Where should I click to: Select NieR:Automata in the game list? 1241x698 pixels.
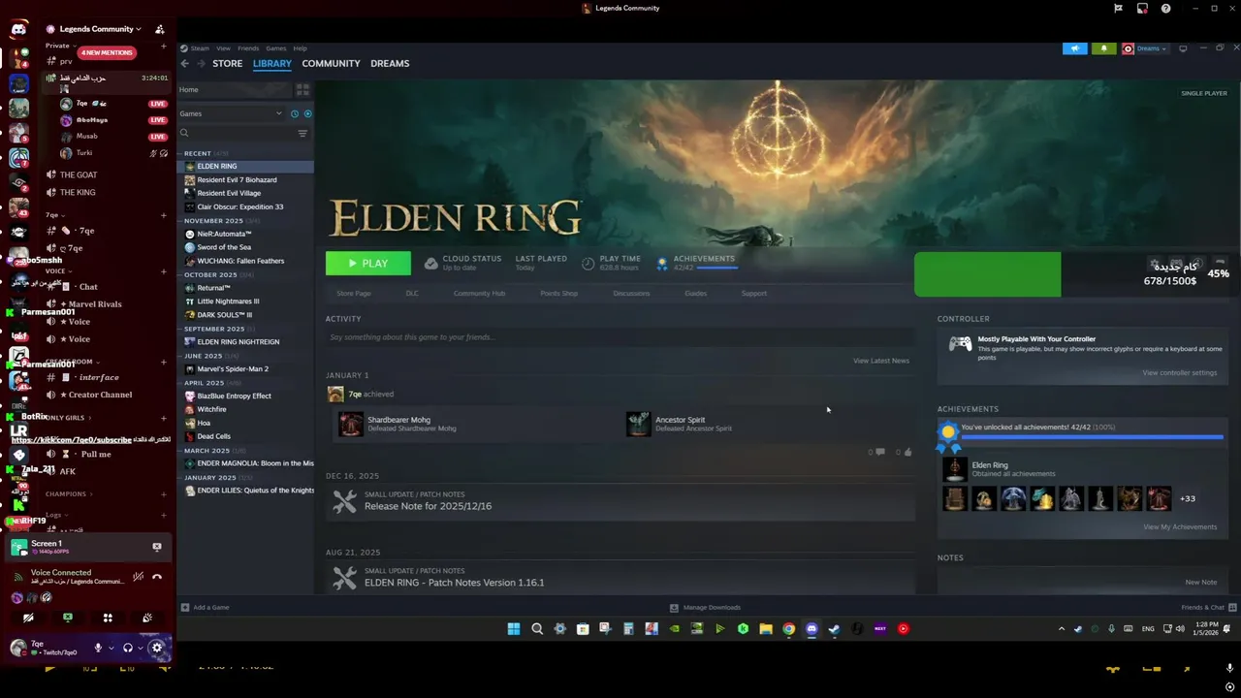pyautogui.click(x=224, y=234)
